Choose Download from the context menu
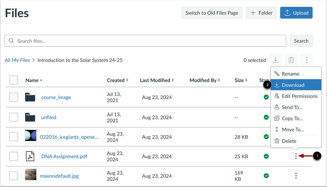327x187 pixels. click(x=293, y=85)
